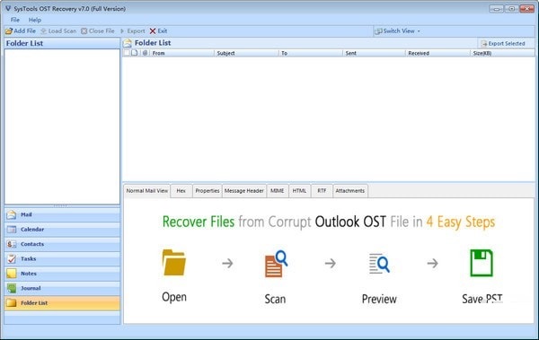Tick the select-all checkbox in list header
Image resolution: width=539 pixels, height=340 pixels.
127,53
